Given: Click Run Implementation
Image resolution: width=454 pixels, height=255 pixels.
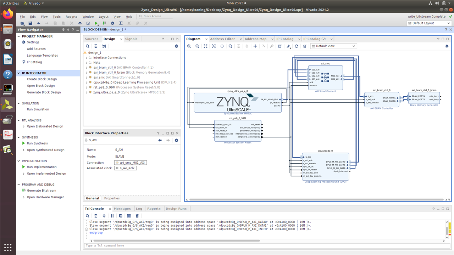Looking at the screenshot, I should 41,167.
